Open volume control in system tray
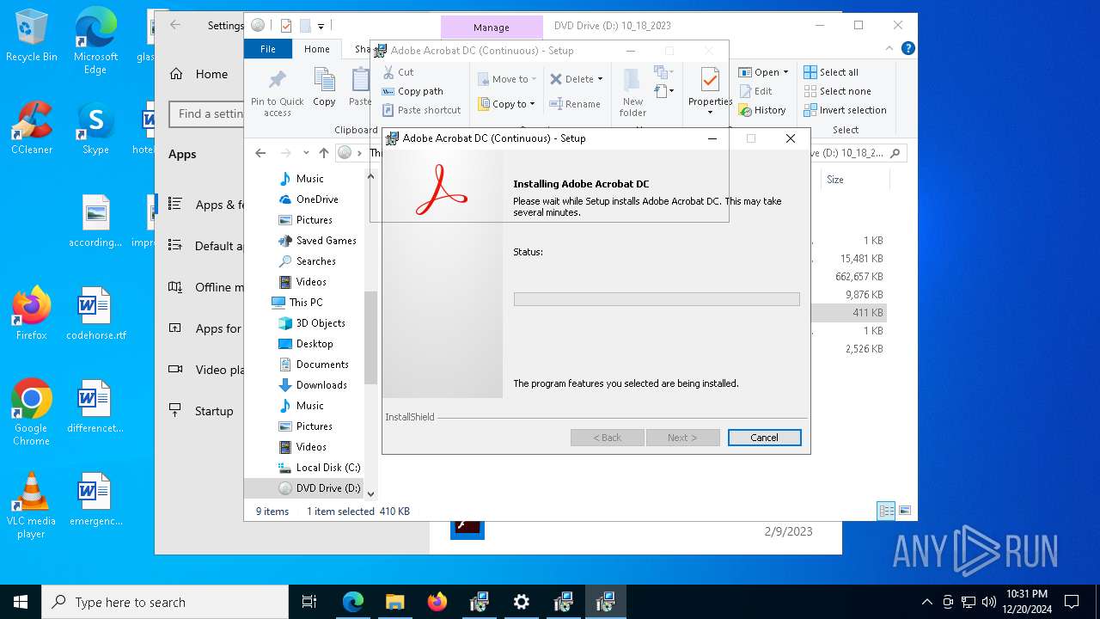The image size is (1100, 619). (989, 602)
